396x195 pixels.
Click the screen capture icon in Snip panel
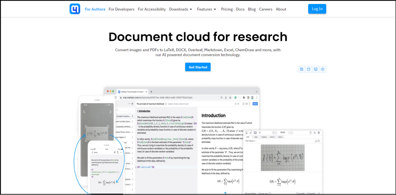246,133
